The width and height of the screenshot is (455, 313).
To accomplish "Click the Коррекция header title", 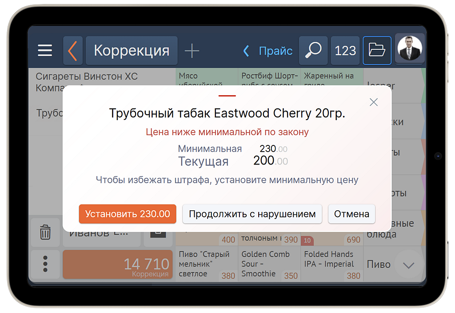I will pyautogui.click(x=132, y=51).
